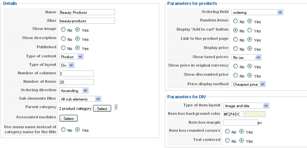Click Select button for Associated modules
307x148 pixels.
(68, 118)
